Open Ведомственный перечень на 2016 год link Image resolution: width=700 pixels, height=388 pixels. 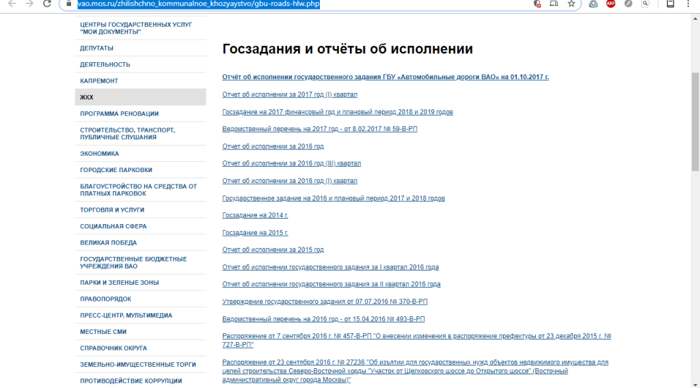[x=323, y=319]
